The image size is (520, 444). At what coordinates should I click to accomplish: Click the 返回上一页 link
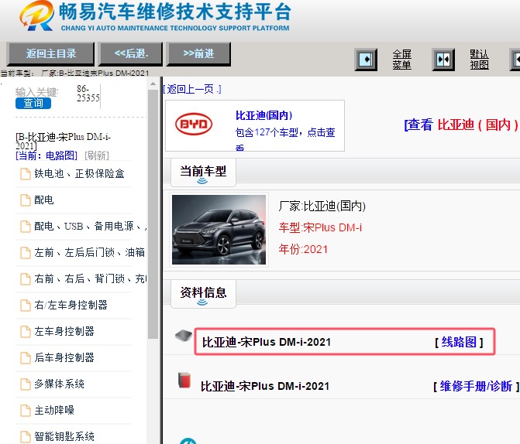tap(192, 89)
